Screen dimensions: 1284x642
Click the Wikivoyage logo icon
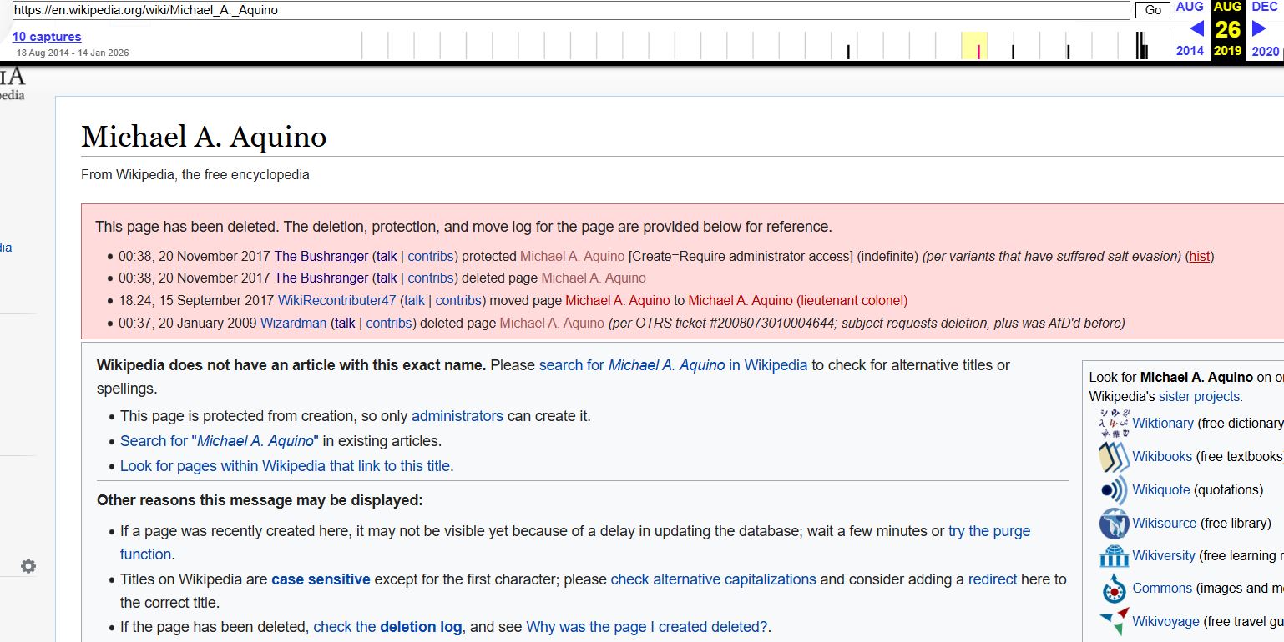click(1114, 622)
